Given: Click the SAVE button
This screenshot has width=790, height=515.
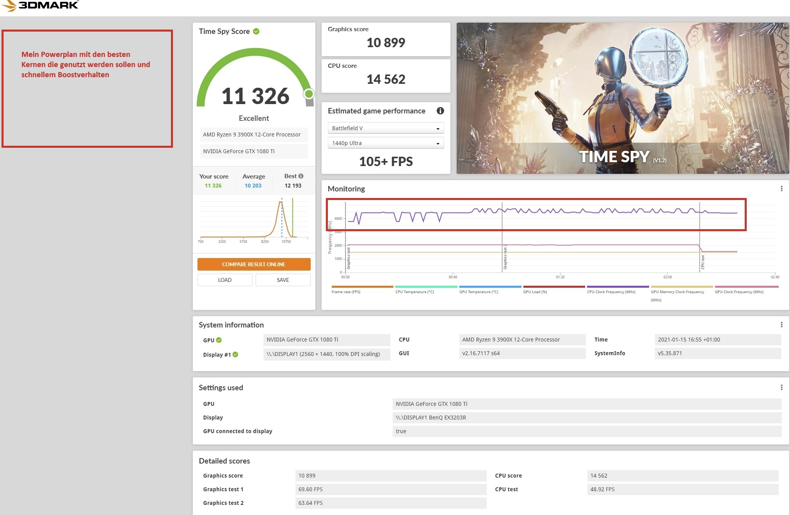Looking at the screenshot, I should (283, 280).
